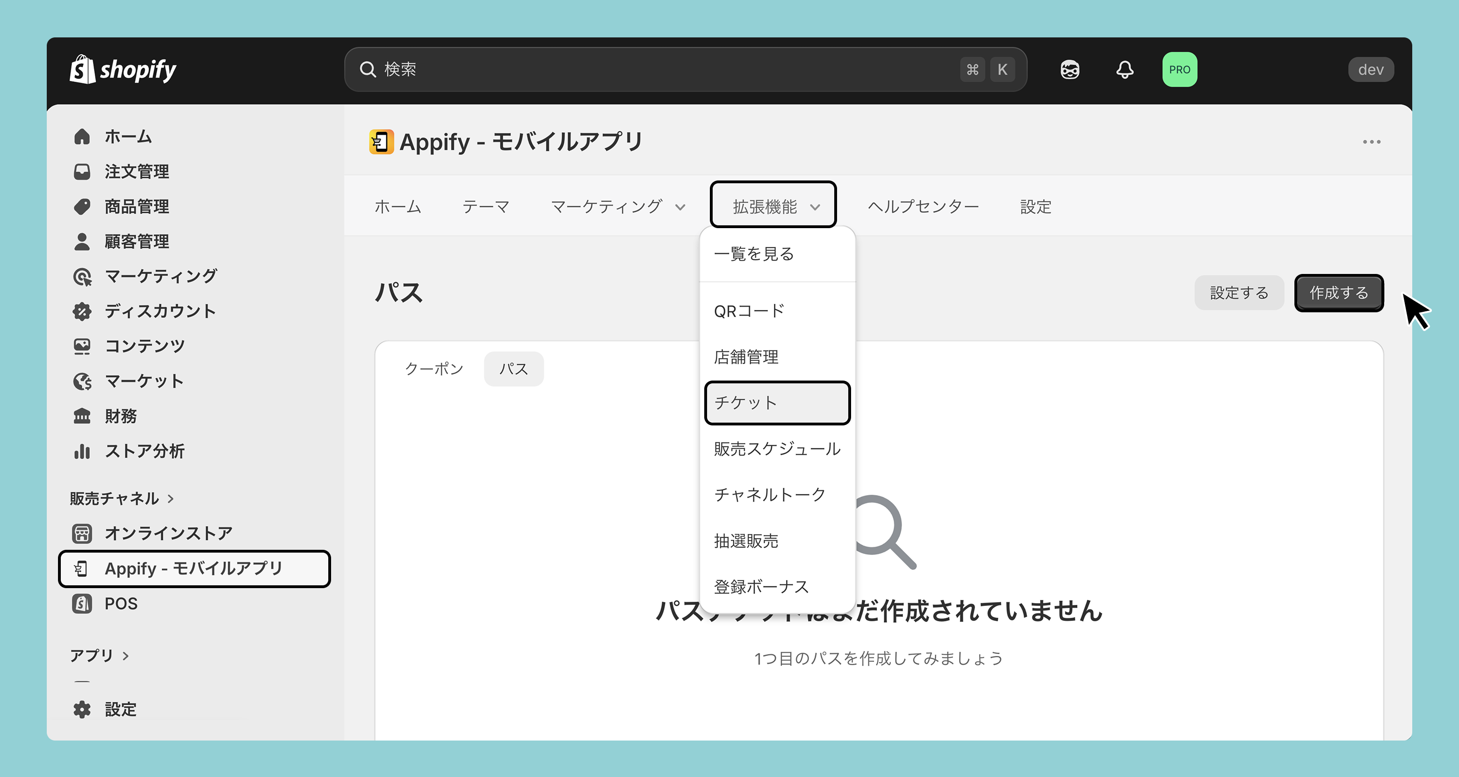Open the Sidekick assistant face icon
Viewport: 1459px width, 777px height.
point(1070,70)
